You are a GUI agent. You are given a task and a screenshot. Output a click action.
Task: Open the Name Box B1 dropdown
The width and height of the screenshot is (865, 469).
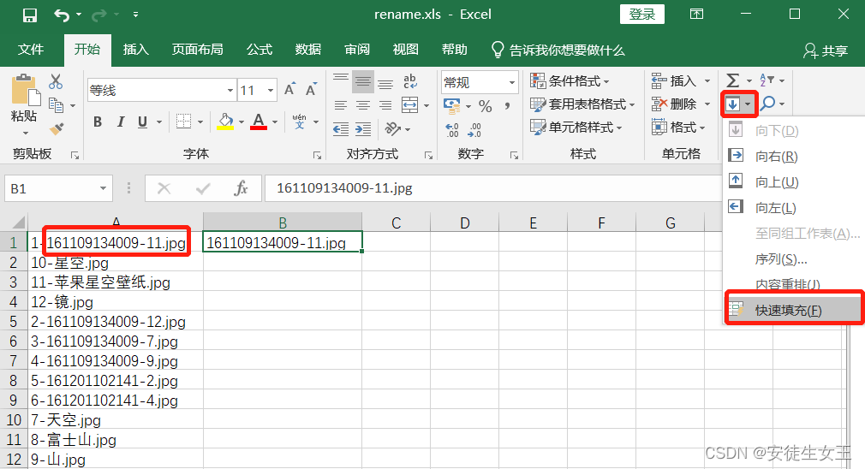[103, 188]
